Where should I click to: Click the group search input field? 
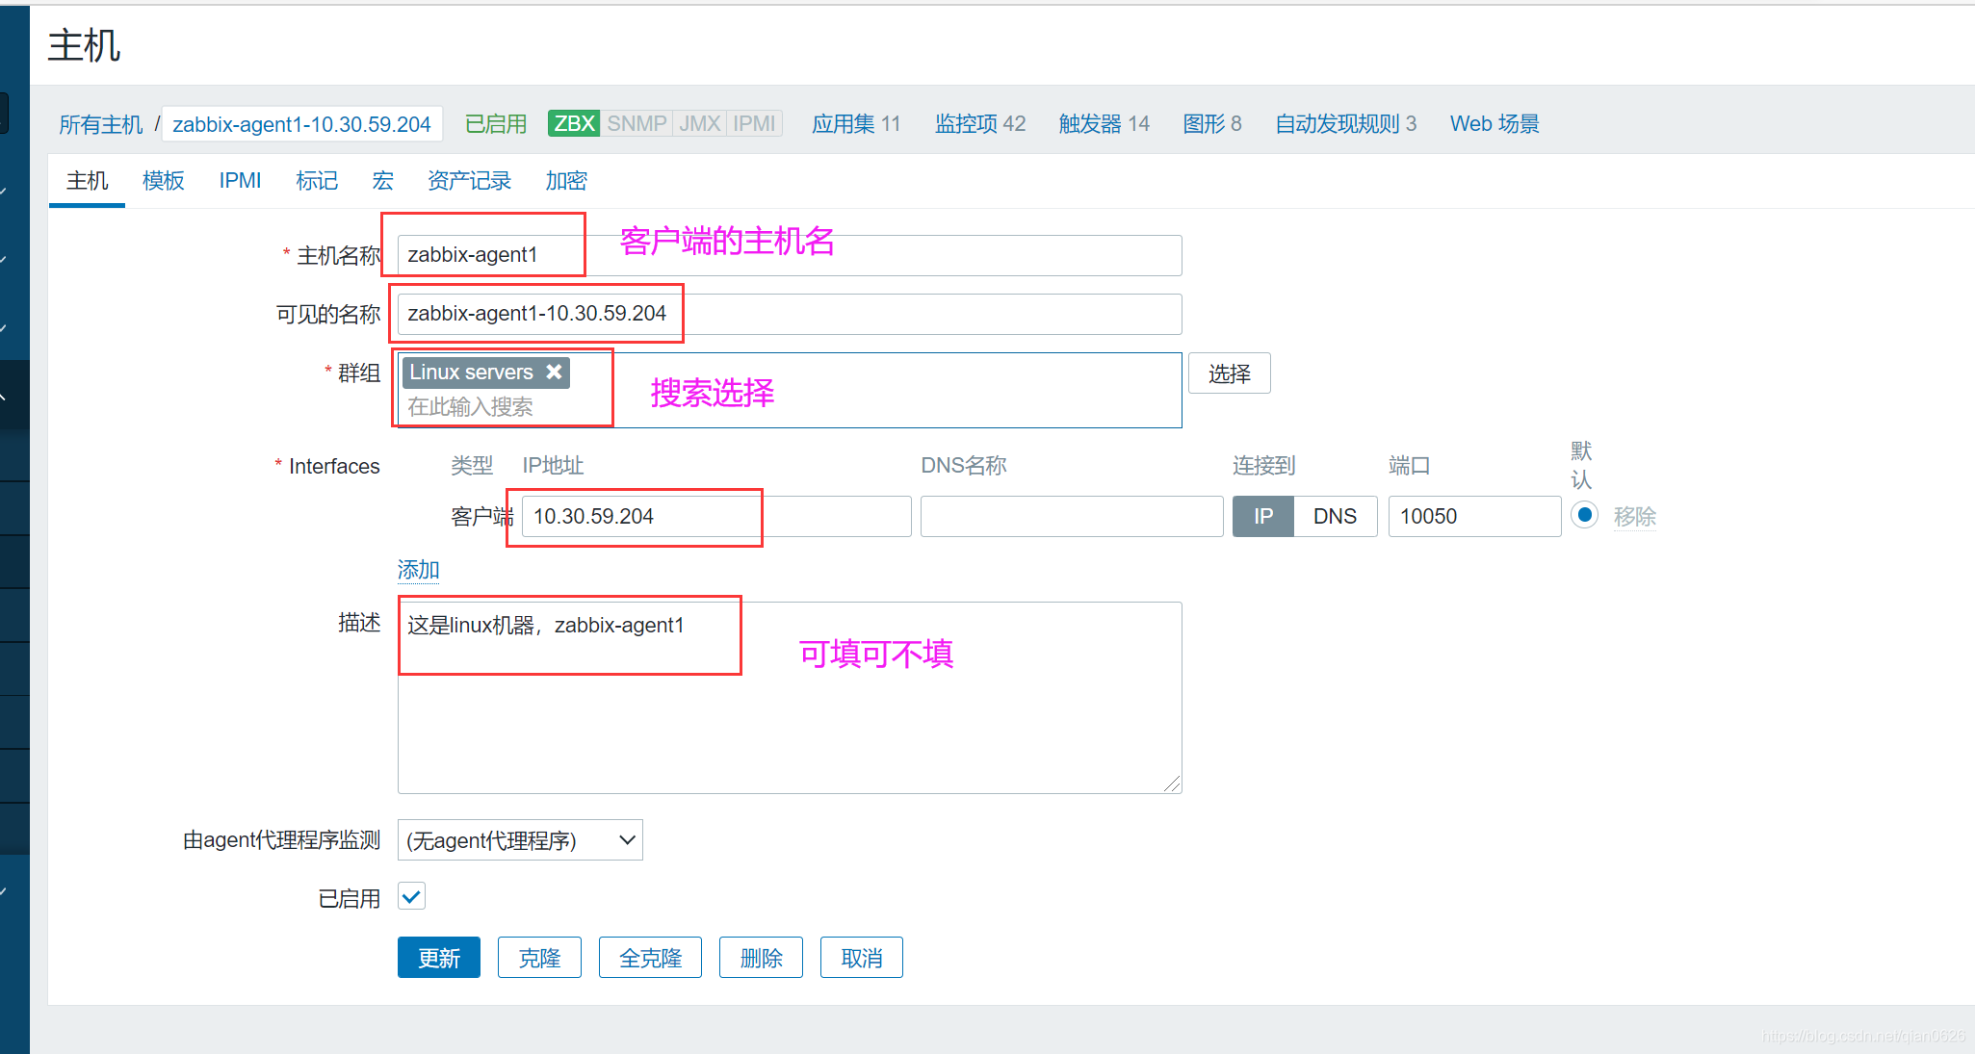(x=790, y=407)
